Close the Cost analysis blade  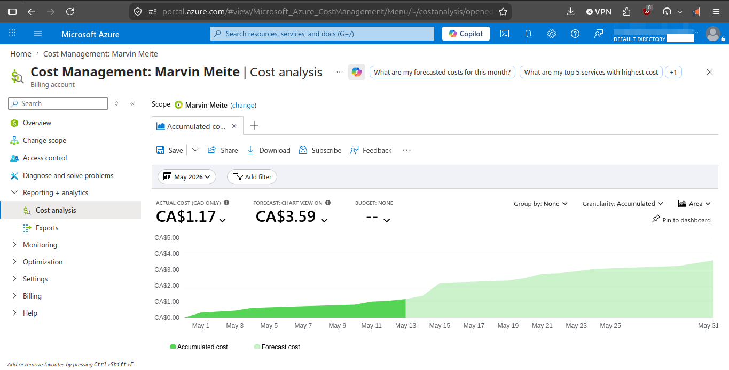tap(710, 72)
